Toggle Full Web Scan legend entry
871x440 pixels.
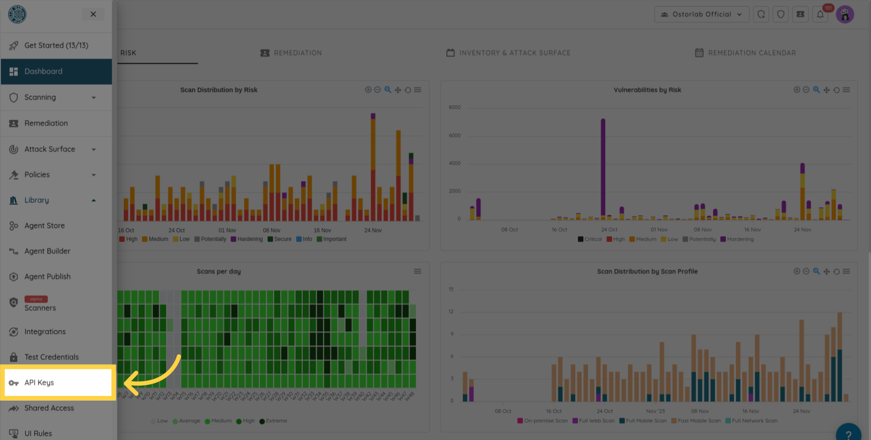click(x=593, y=421)
